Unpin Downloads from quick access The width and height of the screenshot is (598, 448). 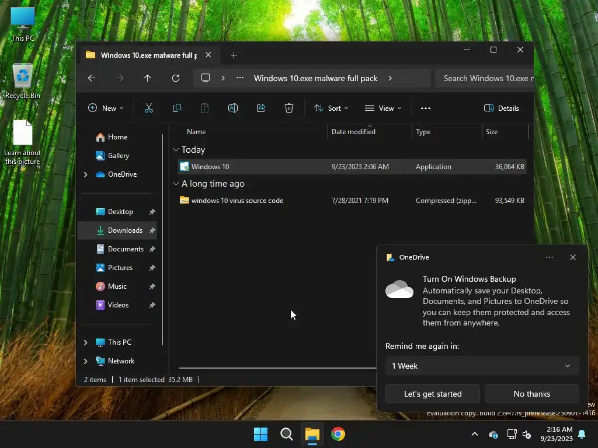(x=152, y=230)
